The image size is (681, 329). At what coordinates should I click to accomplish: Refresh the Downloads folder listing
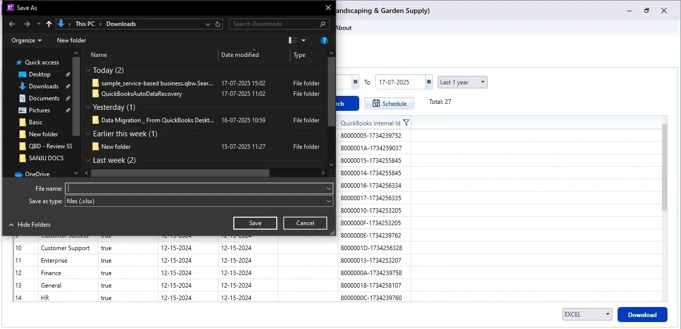click(x=218, y=24)
